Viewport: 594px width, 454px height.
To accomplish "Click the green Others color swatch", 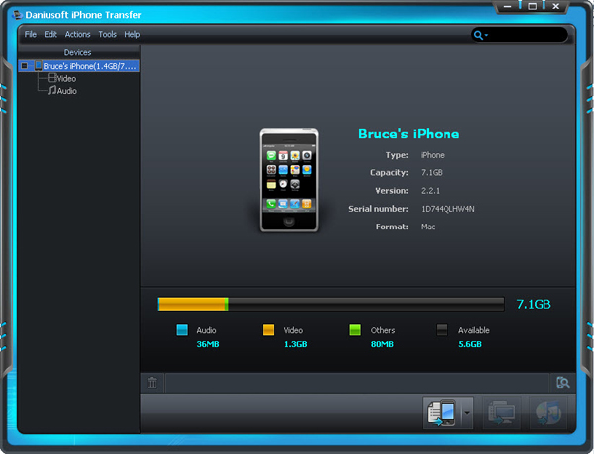I will pos(355,330).
